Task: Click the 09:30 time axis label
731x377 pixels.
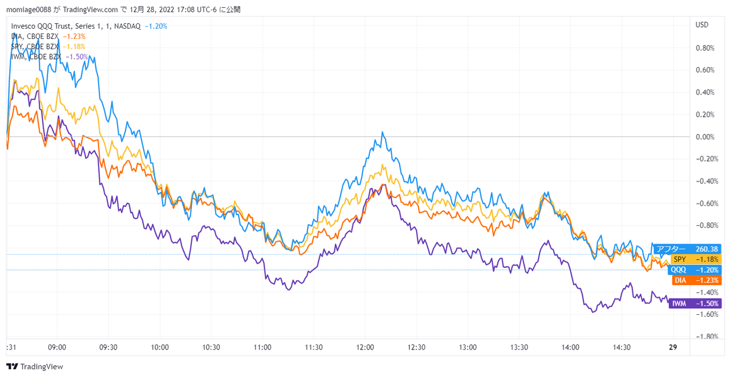Action: [108, 347]
